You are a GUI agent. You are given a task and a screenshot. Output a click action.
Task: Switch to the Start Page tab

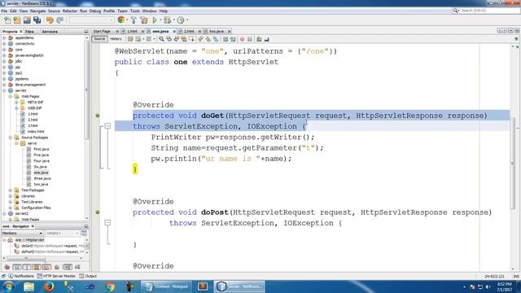[102, 31]
